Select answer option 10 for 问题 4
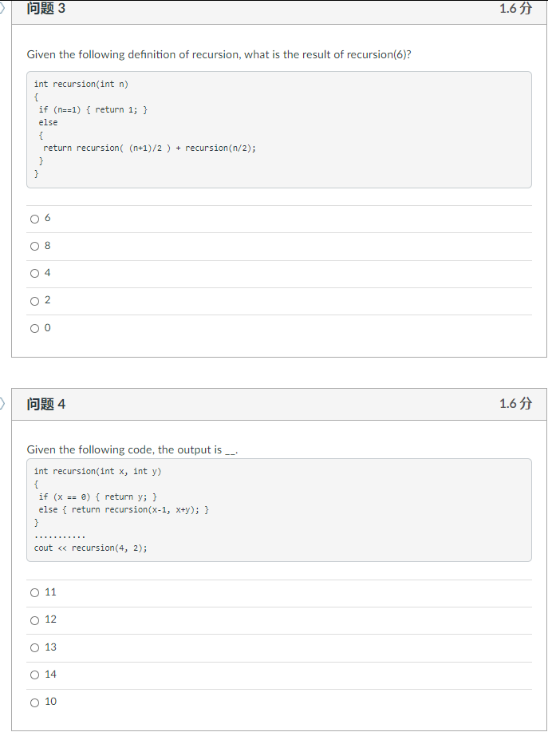Screen dimensions: 548x736 34,702
